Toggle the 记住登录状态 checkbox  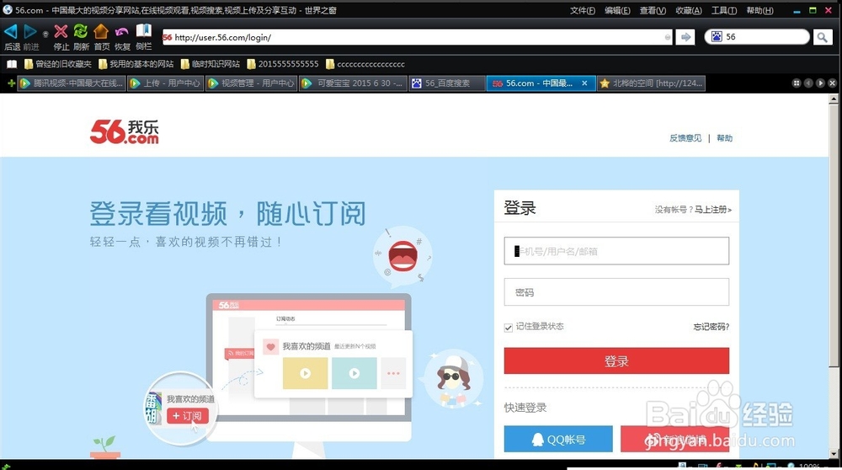(x=508, y=328)
